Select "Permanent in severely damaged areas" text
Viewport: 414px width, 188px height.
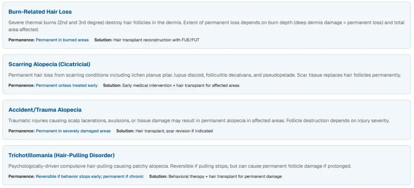point(73,131)
